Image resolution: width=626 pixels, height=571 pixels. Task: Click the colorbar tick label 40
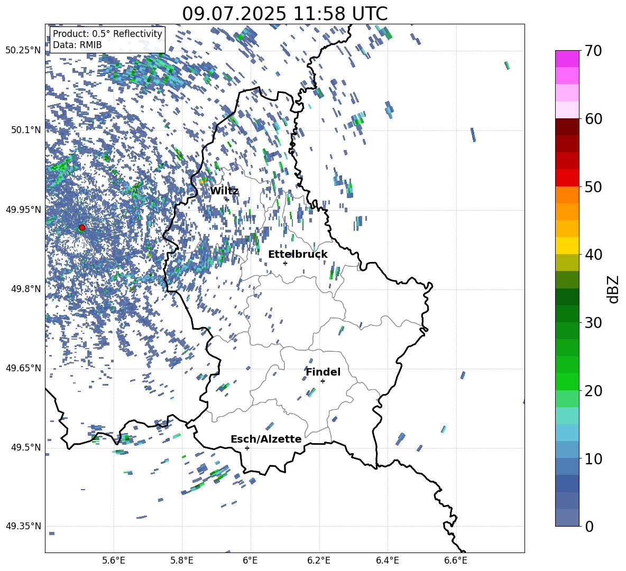pos(593,255)
